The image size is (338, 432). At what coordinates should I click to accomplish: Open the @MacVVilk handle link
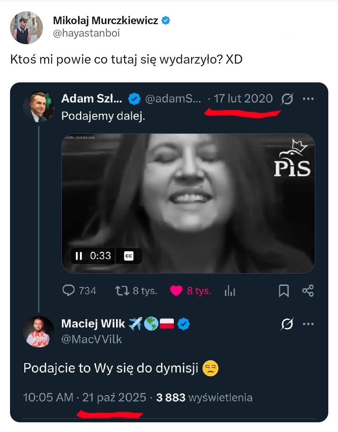click(x=91, y=339)
